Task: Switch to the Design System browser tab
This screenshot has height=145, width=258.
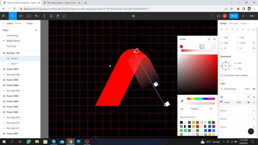Action: [62, 3]
